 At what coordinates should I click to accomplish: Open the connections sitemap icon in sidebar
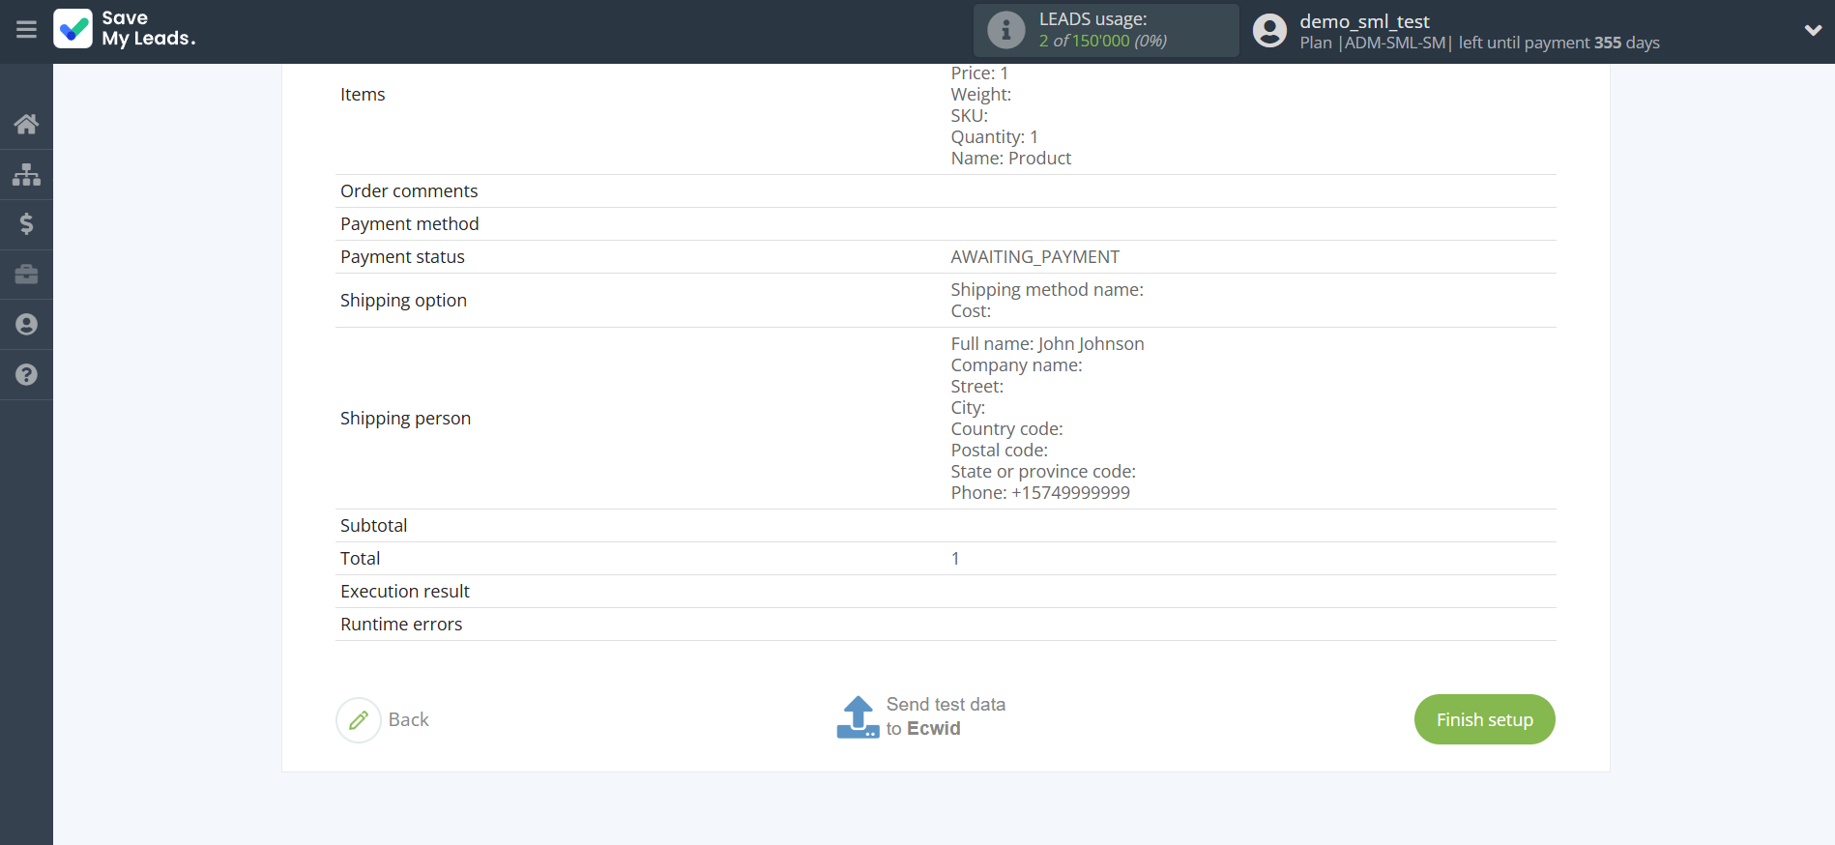click(26, 174)
